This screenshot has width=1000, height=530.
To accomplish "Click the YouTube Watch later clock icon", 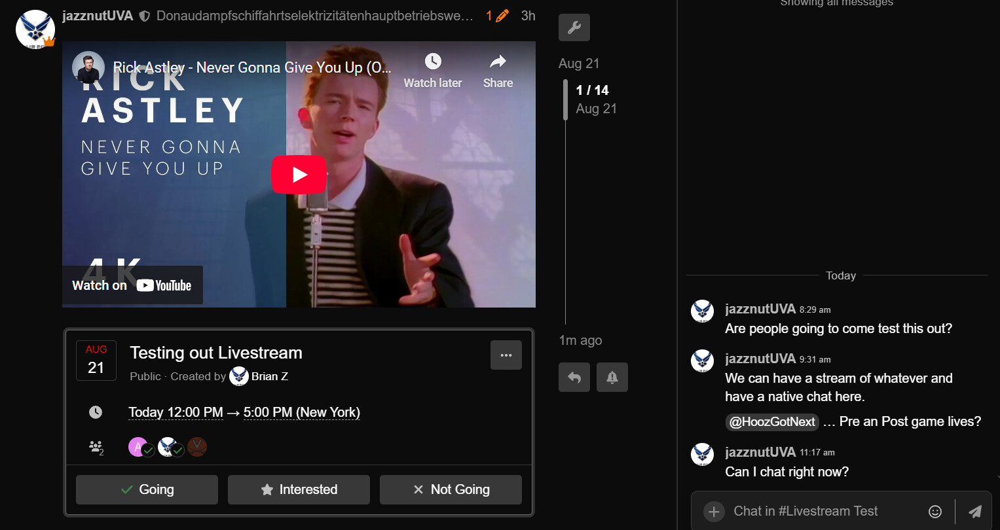I will coord(433,62).
